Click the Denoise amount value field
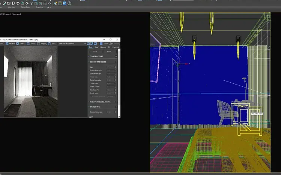281x175 pixels. [110, 112]
